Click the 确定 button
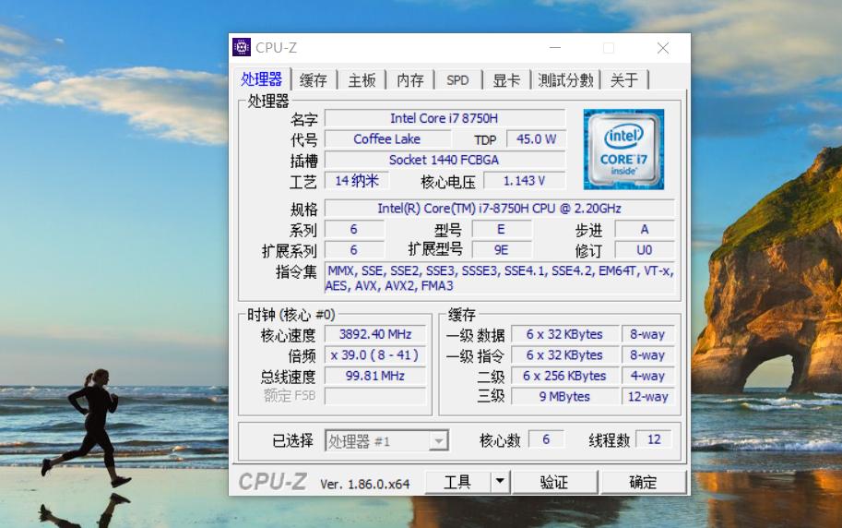The height and width of the screenshot is (528, 842). [x=644, y=482]
